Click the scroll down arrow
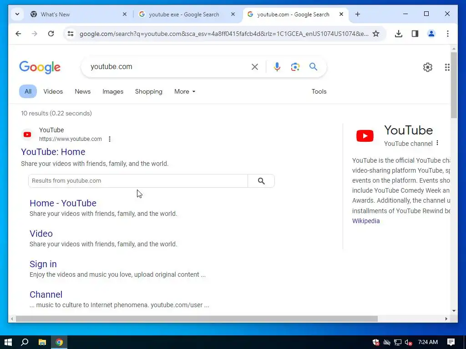The image size is (466, 349). (x=454, y=311)
